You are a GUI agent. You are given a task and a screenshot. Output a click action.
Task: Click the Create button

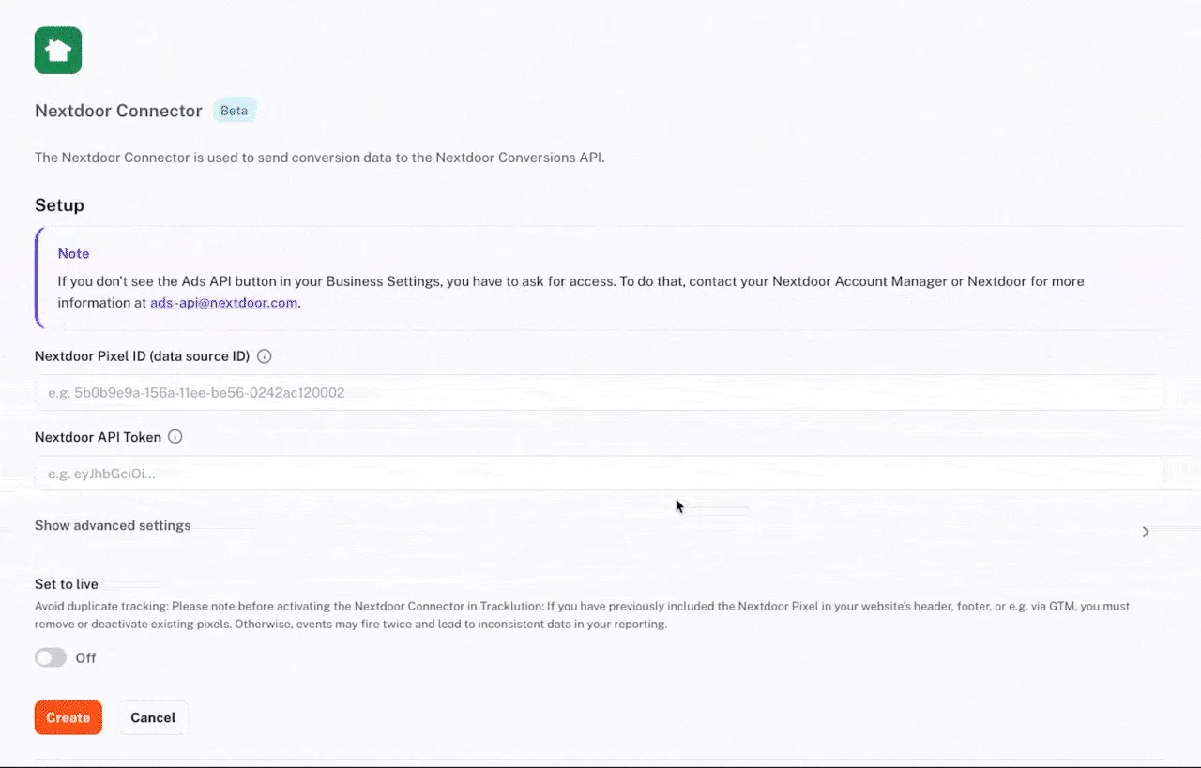pos(68,717)
